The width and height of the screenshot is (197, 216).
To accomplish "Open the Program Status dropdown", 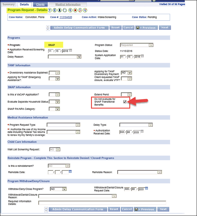I will tap(137, 45).
